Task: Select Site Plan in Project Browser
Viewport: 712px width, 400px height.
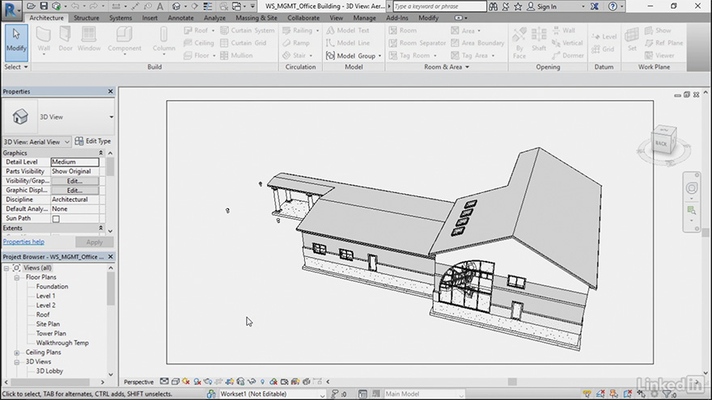Action: tap(48, 324)
